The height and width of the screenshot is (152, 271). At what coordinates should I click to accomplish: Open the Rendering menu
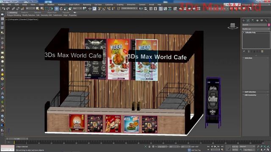tap(87, 5)
